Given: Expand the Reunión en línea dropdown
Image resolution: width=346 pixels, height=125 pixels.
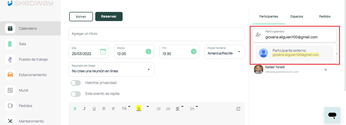Looking at the screenshot, I should 149,69.
